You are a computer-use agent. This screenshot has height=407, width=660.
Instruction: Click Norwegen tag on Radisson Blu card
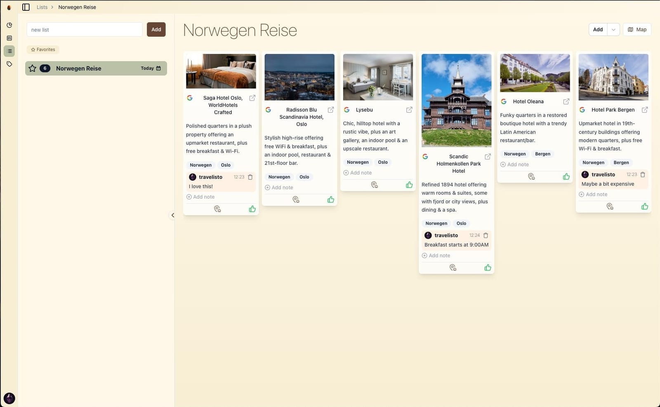(x=279, y=177)
